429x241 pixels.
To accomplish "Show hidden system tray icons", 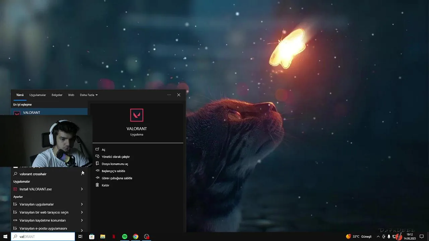I will click(378, 237).
